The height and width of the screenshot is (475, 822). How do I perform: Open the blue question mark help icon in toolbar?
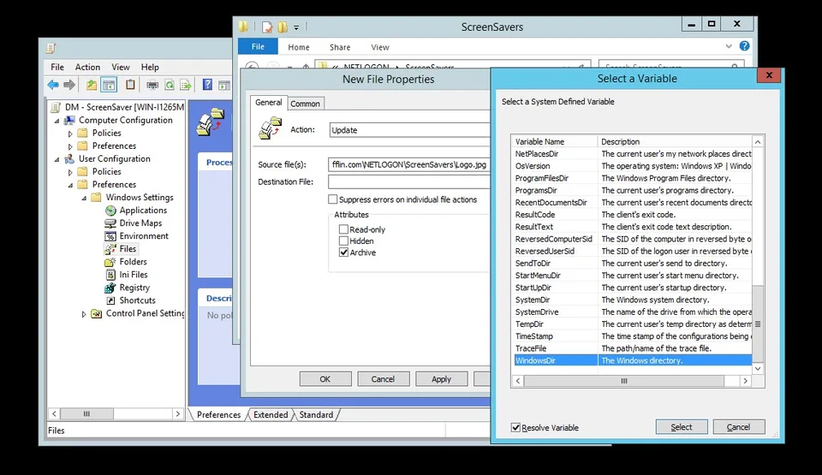click(207, 85)
